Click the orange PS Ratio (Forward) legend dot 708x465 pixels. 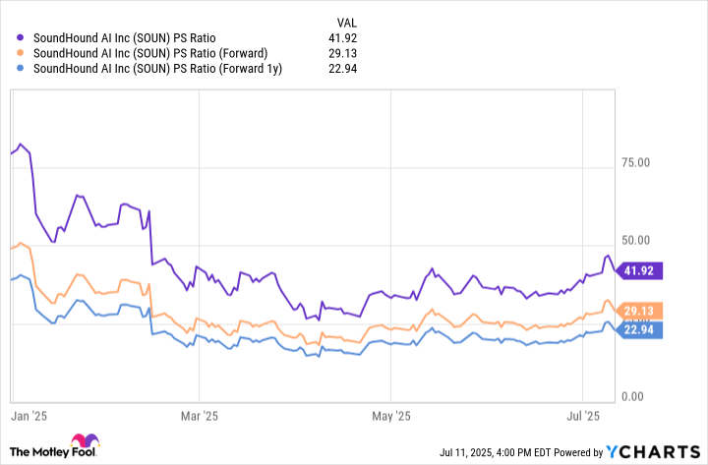coord(20,53)
